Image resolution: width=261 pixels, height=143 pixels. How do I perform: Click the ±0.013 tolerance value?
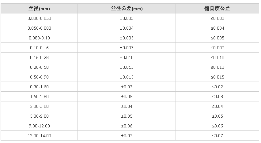coord(127,67)
